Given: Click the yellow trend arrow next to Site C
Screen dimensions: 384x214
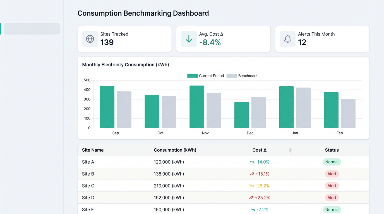Looking at the screenshot, I should point(253,186).
